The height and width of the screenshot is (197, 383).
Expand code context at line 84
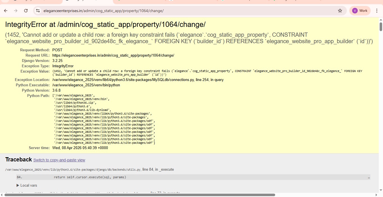[x=90, y=177]
